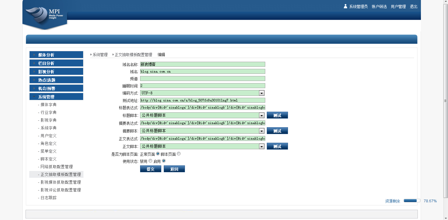Image resolution: width=448 pixels, height=220 pixels.
Task: Expand the 影视分析 sidebar menu
Action: tap(56, 72)
